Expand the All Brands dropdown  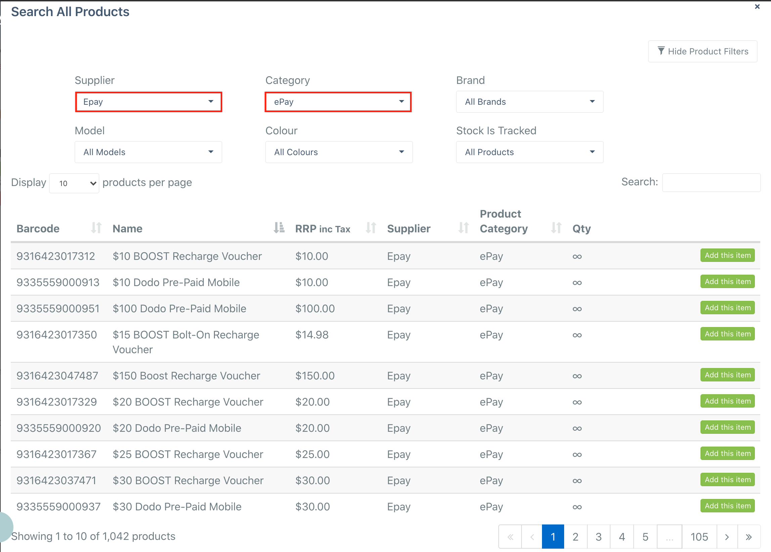530,102
